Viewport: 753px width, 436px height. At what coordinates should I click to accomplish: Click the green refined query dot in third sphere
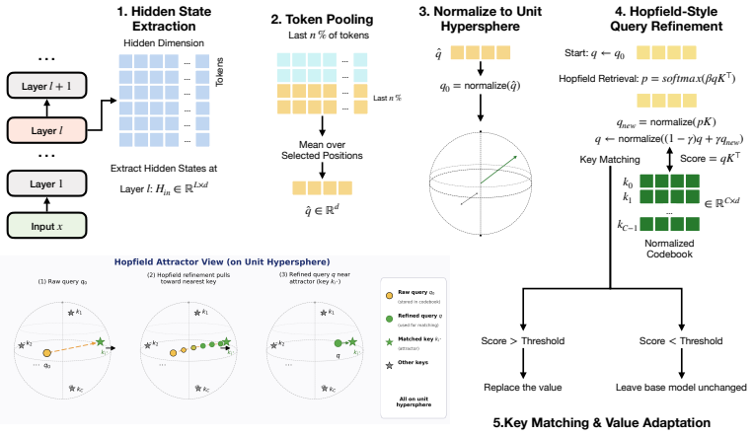pyautogui.click(x=339, y=343)
